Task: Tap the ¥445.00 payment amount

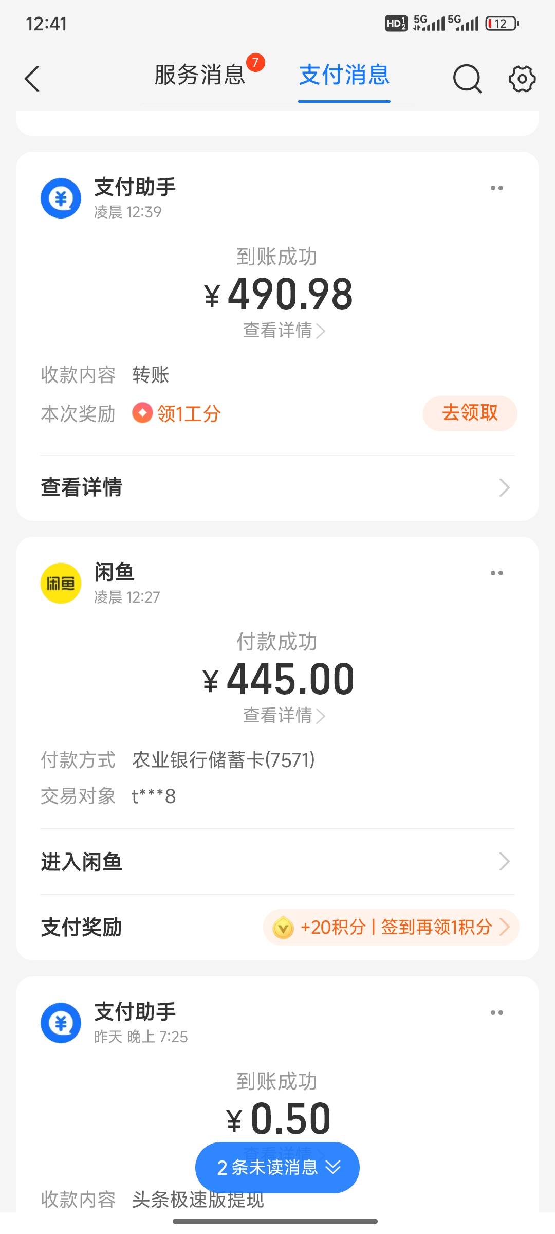Action: coord(278,679)
